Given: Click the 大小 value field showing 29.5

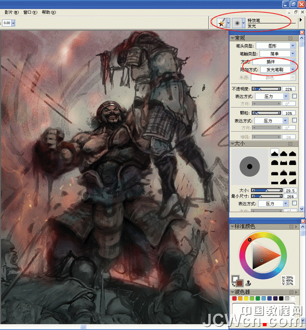Looking at the screenshot, I should [290, 190].
